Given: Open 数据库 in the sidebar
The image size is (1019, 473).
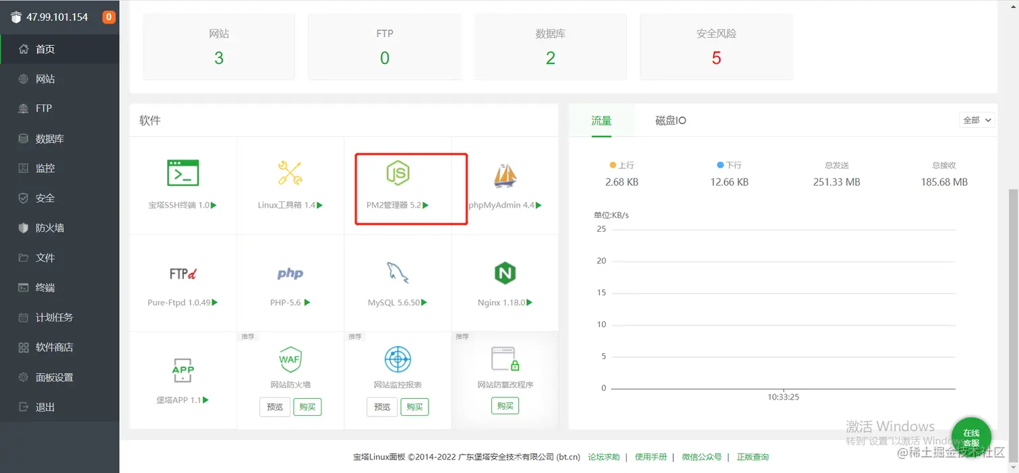Looking at the screenshot, I should [x=60, y=139].
